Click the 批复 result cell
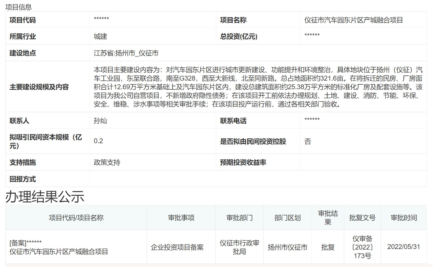 click(328, 247)
